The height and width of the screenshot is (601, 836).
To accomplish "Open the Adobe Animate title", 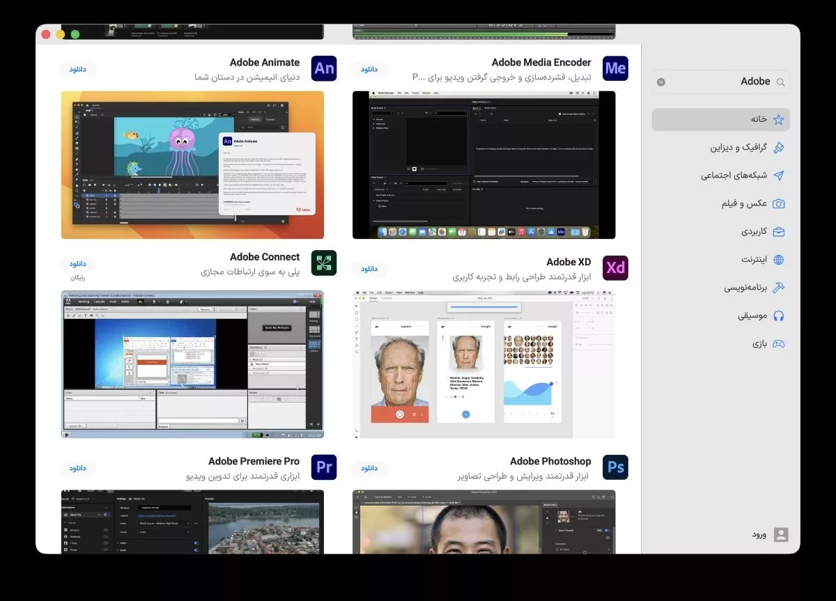I will point(265,63).
